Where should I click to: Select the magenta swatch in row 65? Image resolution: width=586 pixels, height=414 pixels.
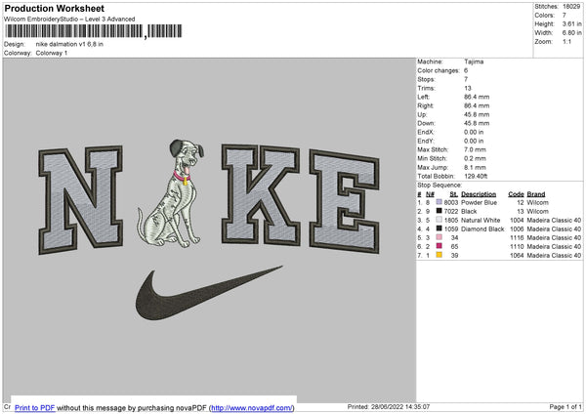tap(439, 246)
